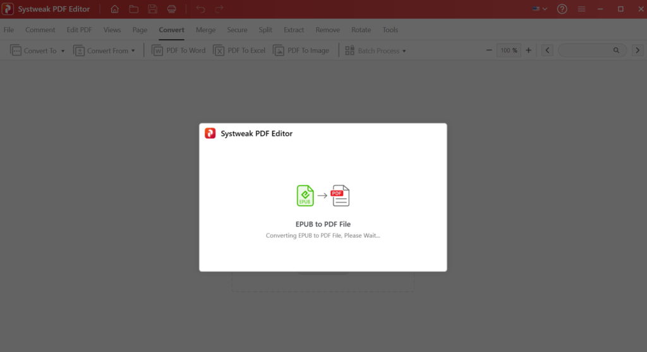
Task: Open the Views tab
Action: pos(112,30)
